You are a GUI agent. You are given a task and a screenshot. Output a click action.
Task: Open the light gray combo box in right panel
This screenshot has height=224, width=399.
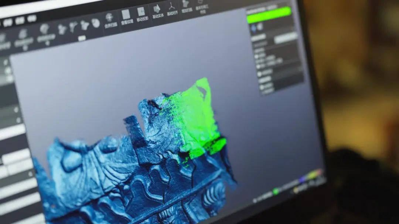coord(286,38)
